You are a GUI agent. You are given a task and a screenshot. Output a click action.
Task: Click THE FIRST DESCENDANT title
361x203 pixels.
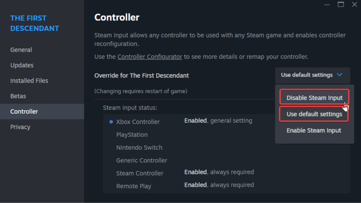(34, 23)
